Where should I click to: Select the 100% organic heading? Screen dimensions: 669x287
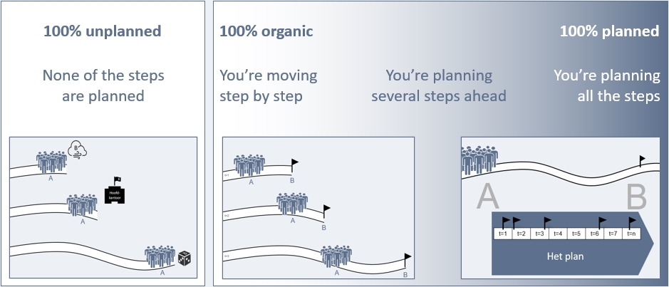point(266,31)
